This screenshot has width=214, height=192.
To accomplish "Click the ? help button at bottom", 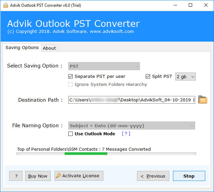I will point(16,176).
